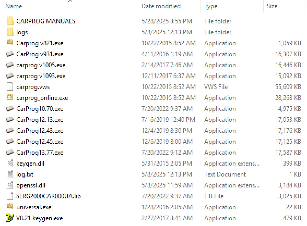Click the carprog_online.exe application icon
The height and width of the screenshot is (226, 307).
(10, 97)
